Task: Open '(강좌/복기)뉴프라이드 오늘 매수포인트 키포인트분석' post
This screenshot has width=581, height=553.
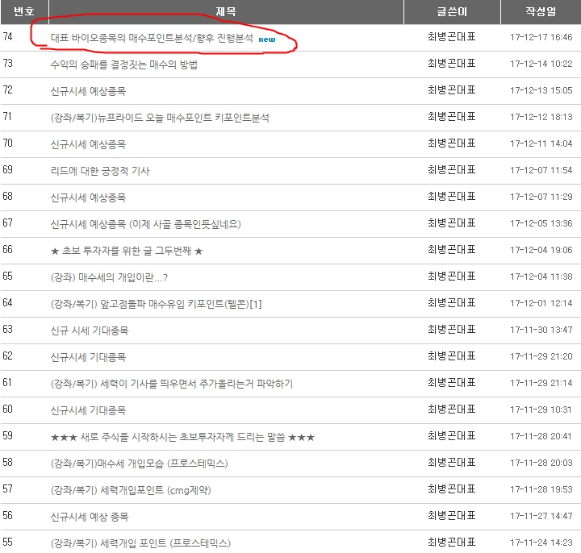Action: pos(160,118)
